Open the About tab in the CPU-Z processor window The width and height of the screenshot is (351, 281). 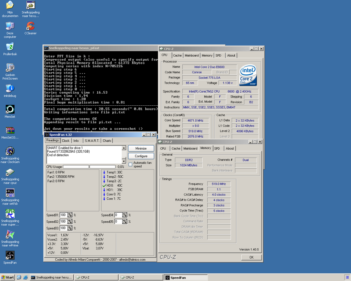pos(231,55)
